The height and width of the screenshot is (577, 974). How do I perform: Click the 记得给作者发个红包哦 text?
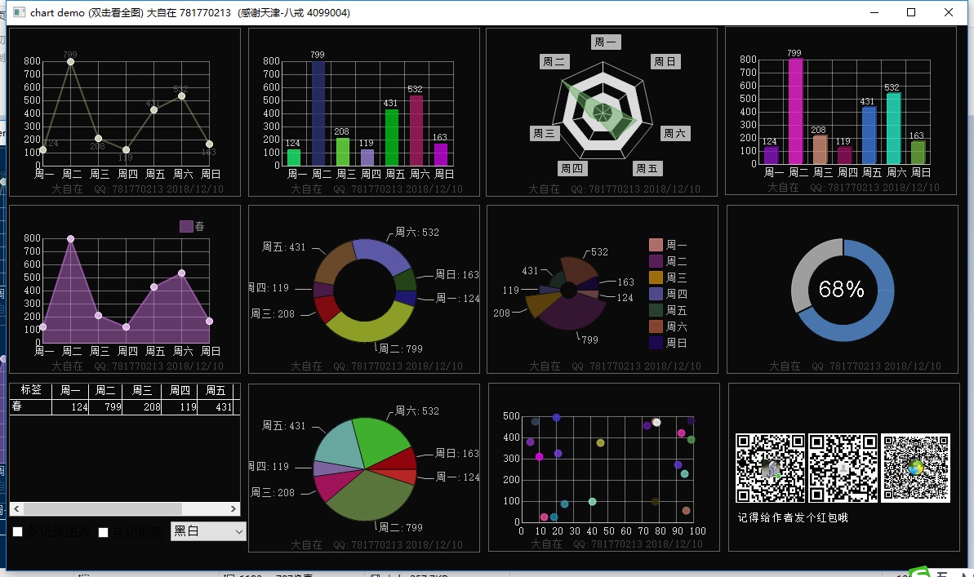coord(793,517)
